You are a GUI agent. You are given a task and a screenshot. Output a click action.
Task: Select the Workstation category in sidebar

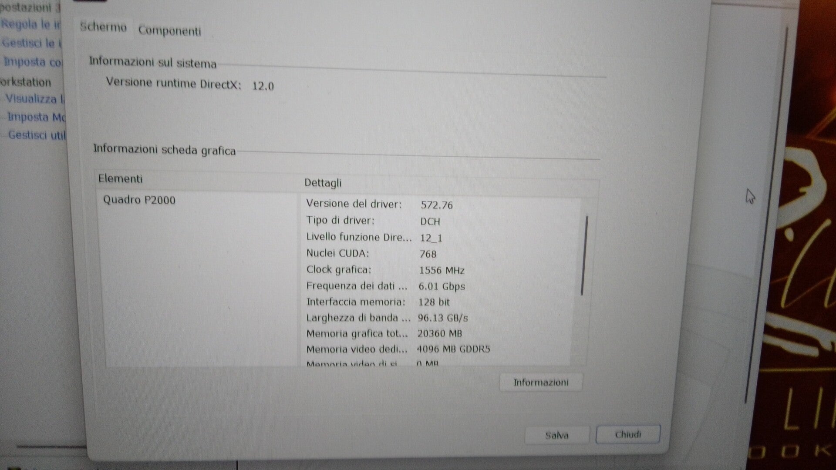tap(25, 82)
